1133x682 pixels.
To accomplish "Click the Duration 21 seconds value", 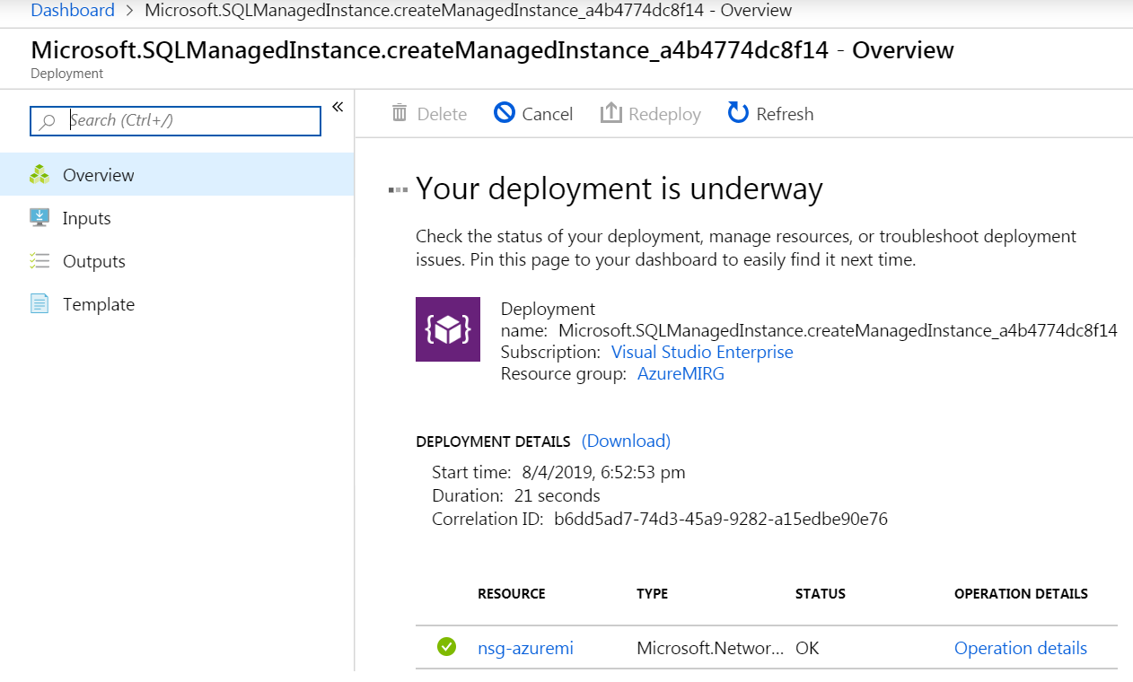I will pyautogui.click(x=558, y=495).
